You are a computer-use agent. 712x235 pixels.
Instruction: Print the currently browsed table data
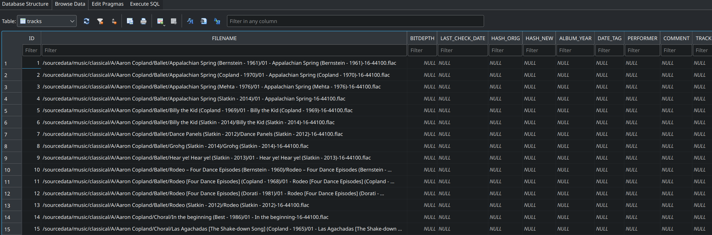[143, 21]
